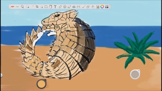162x91 pixels.
Task: Select the rectangular Selection tool
Action: (27, 7)
